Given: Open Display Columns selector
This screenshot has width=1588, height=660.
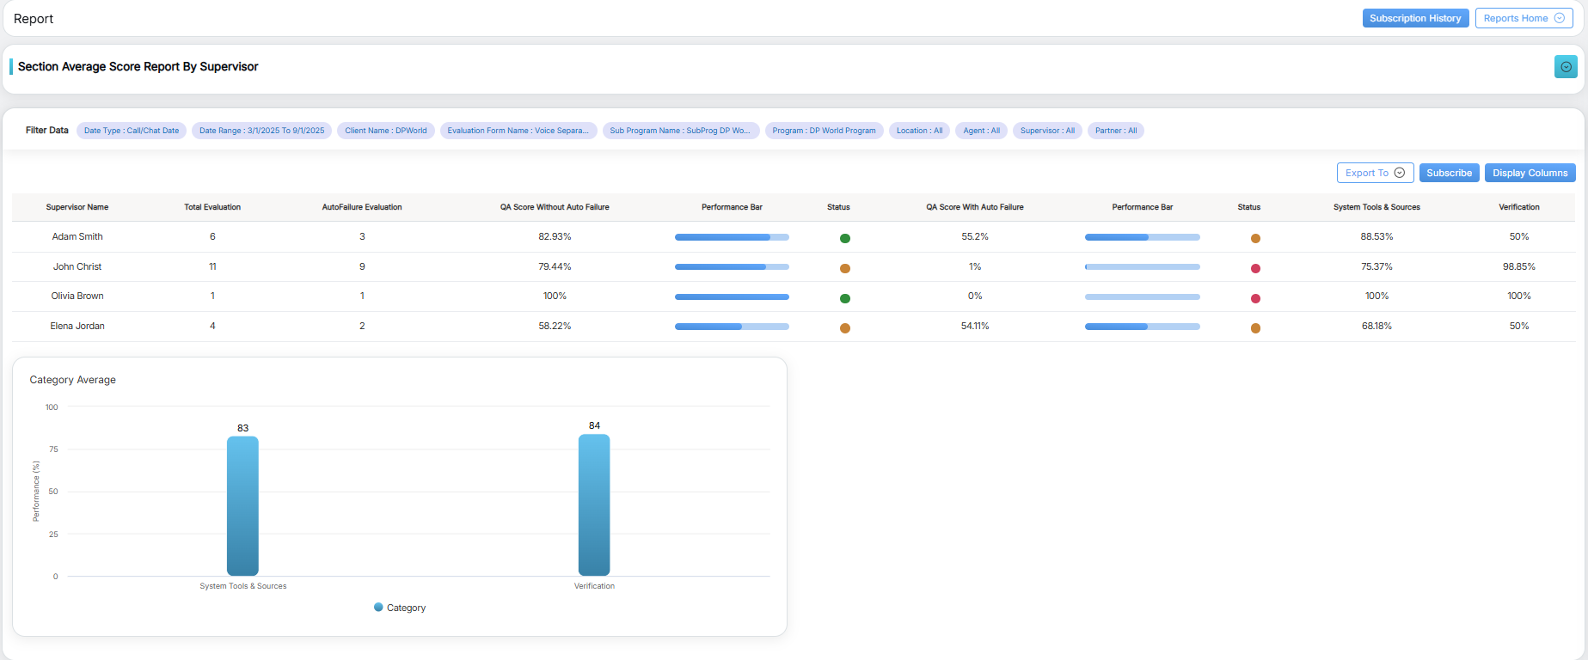Looking at the screenshot, I should click(1530, 173).
